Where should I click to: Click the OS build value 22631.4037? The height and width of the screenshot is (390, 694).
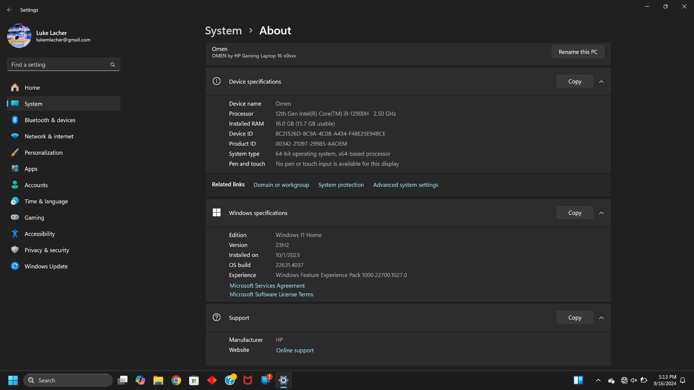289,265
